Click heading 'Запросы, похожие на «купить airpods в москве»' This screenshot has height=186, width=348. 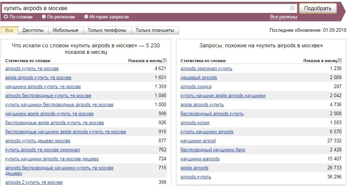[261, 46]
